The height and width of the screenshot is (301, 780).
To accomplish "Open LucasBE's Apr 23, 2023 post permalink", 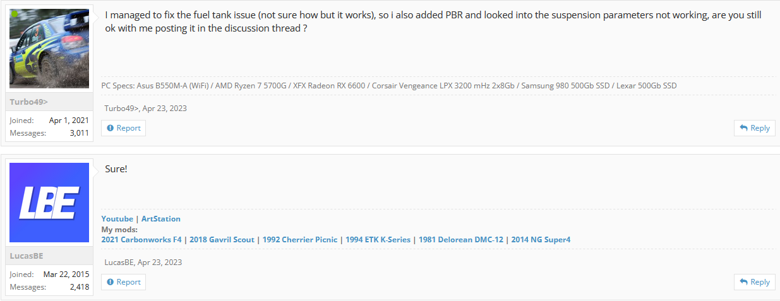I will (160, 262).
